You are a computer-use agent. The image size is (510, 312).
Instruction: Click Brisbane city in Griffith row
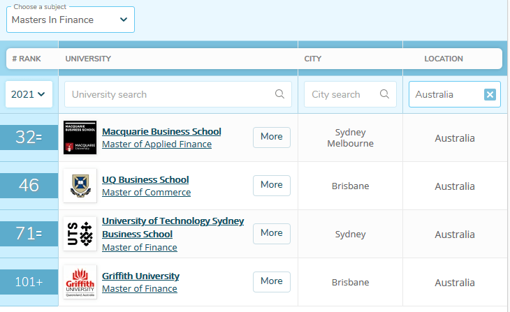coord(350,282)
